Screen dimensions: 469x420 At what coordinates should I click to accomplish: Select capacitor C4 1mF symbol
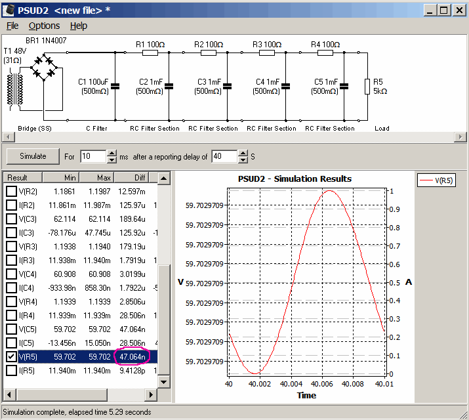click(x=285, y=87)
